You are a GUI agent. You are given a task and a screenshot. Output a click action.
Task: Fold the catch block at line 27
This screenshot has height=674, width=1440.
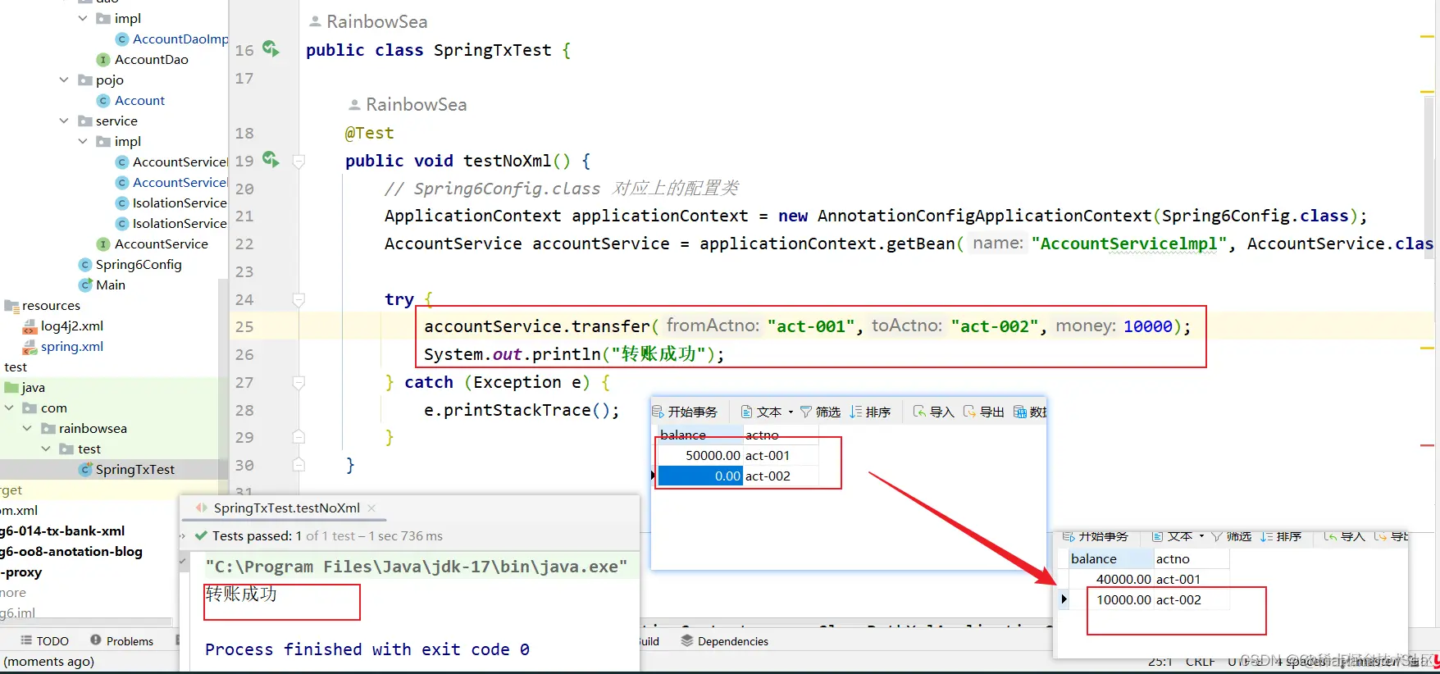click(298, 383)
